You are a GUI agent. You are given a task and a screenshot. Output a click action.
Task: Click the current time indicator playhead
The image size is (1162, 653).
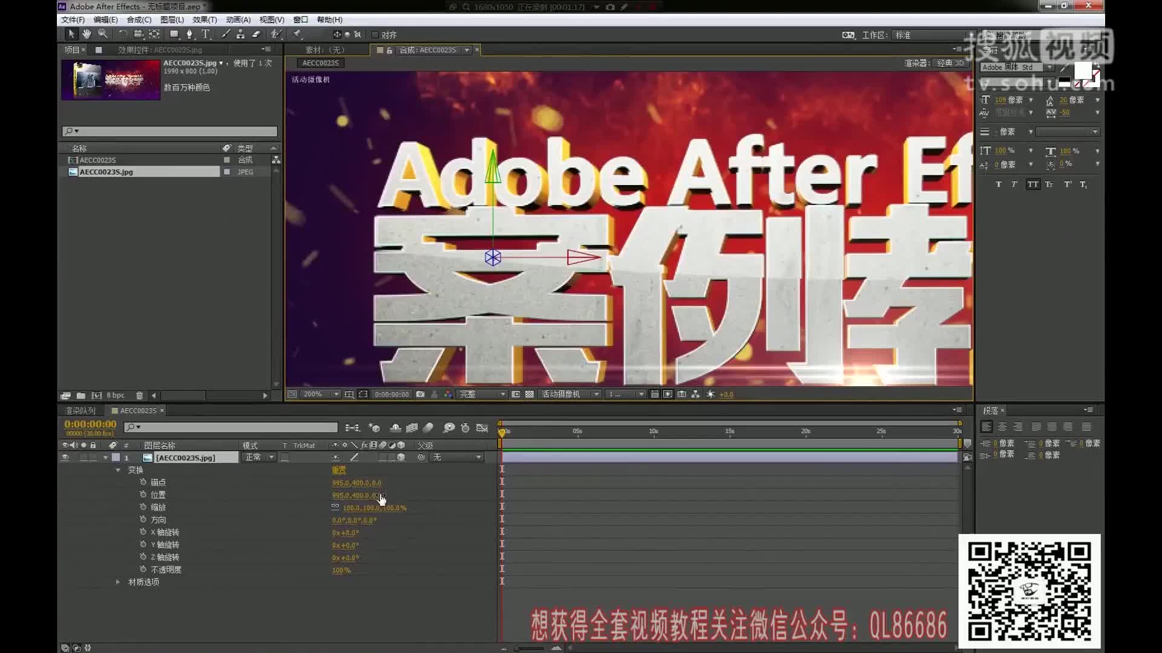tap(502, 432)
